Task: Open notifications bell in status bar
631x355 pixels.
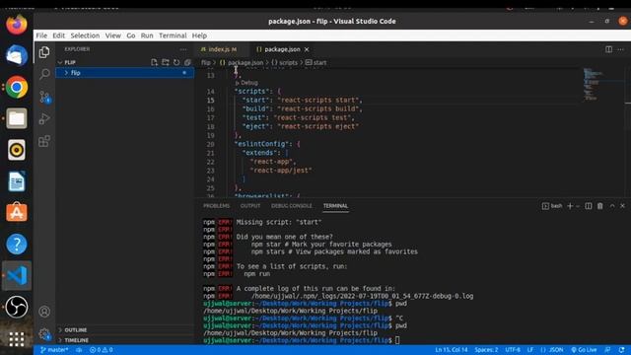Action: (x=622, y=350)
